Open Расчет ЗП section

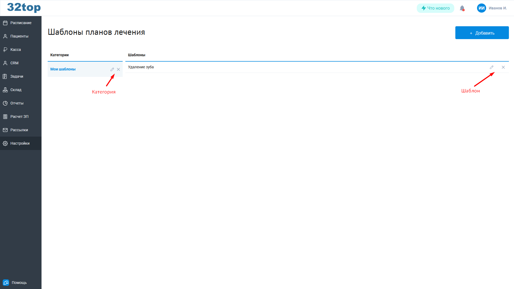coord(19,117)
